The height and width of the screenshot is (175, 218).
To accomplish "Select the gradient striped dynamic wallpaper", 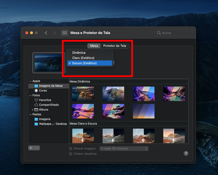I will coord(144,111).
